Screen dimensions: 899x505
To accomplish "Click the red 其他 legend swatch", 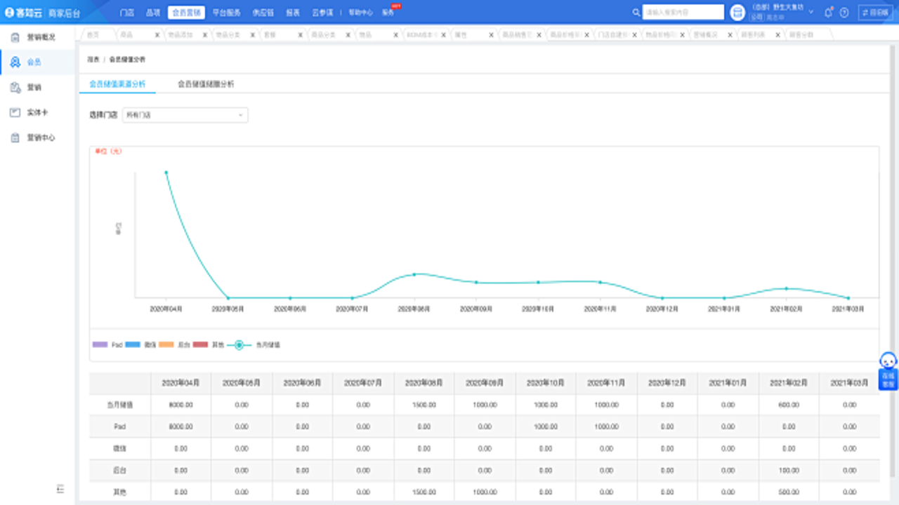I will pyautogui.click(x=201, y=344).
